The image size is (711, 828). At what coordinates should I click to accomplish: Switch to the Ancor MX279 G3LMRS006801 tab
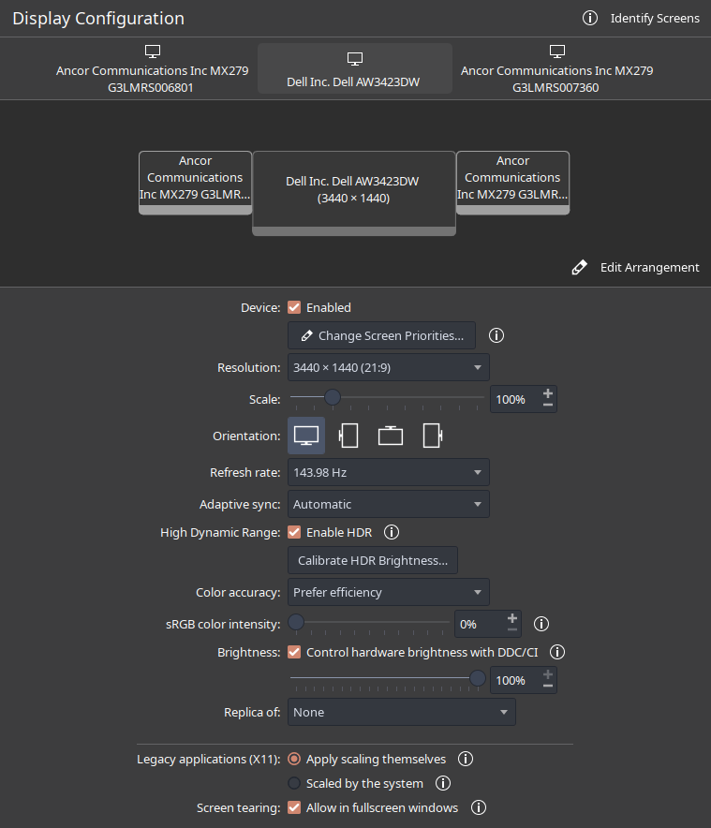tap(152, 68)
